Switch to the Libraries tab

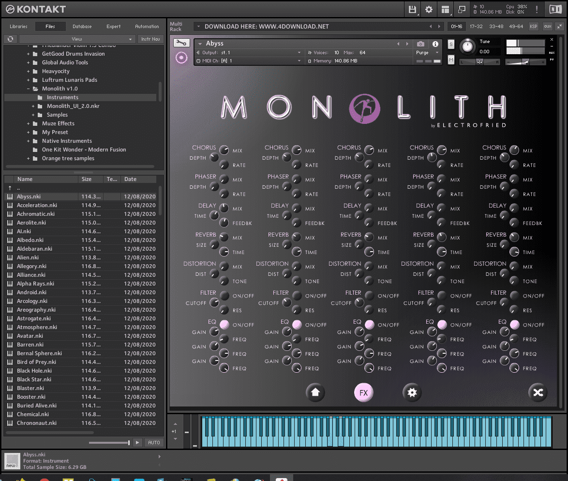pos(18,26)
